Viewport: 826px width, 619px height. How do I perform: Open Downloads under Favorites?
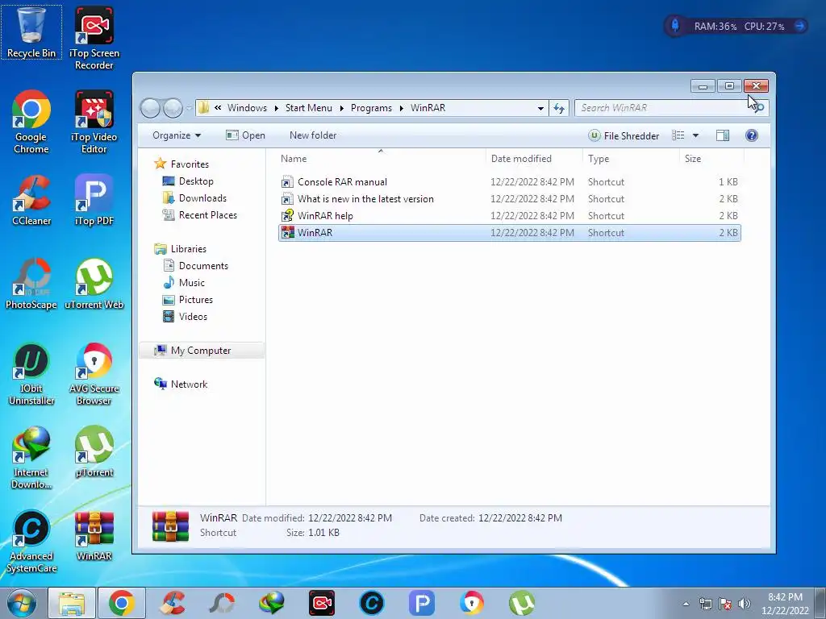tap(195, 198)
